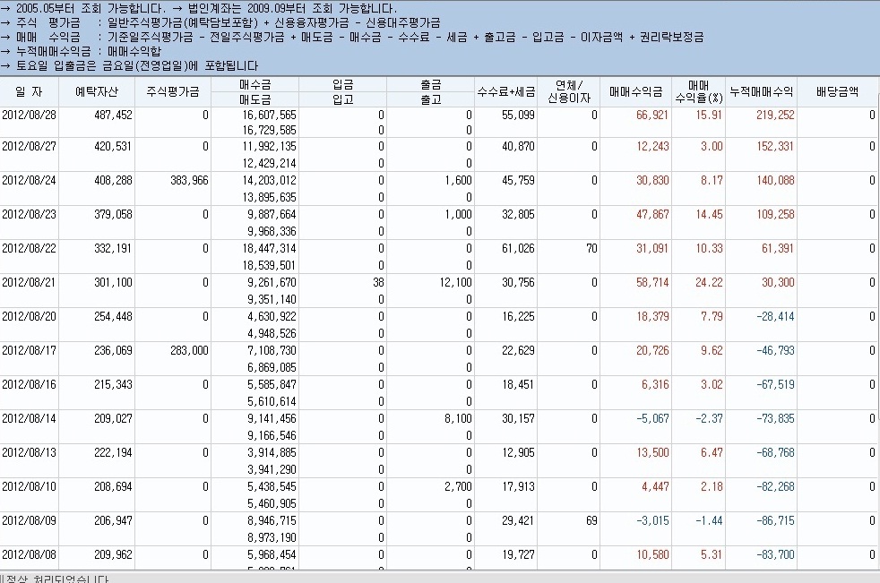Click cumulative loss -86,715
Screen dimensions: 880x583
click(776, 520)
